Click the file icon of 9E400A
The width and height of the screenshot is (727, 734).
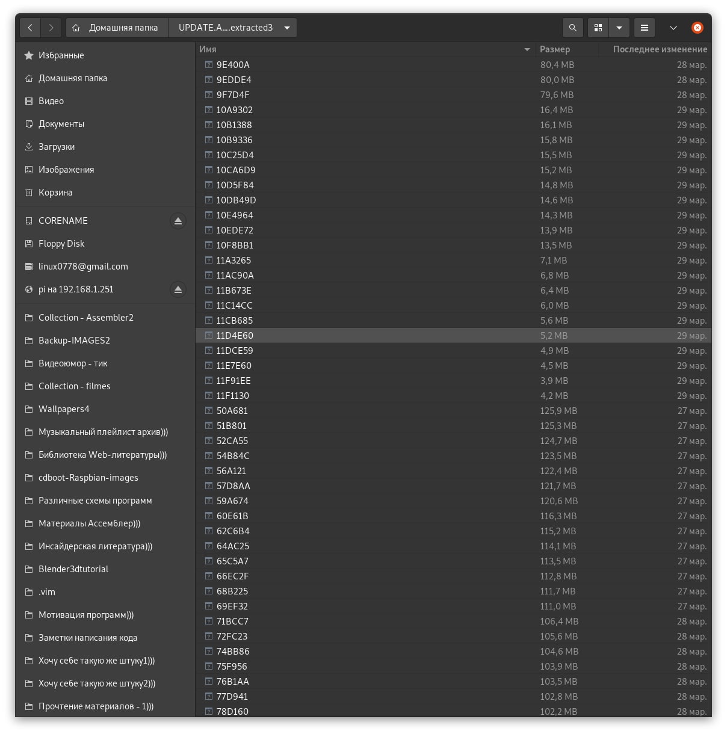[x=209, y=64]
